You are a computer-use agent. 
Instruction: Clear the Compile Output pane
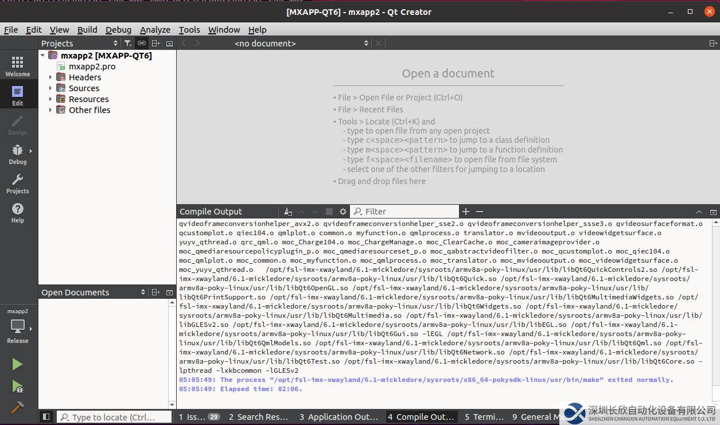pyautogui.click(x=288, y=212)
